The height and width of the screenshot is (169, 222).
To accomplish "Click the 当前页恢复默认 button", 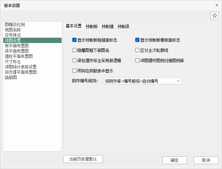I will (83, 159).
